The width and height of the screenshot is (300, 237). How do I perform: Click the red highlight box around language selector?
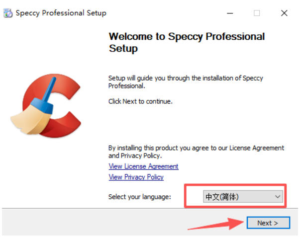(x=235, y=196)
